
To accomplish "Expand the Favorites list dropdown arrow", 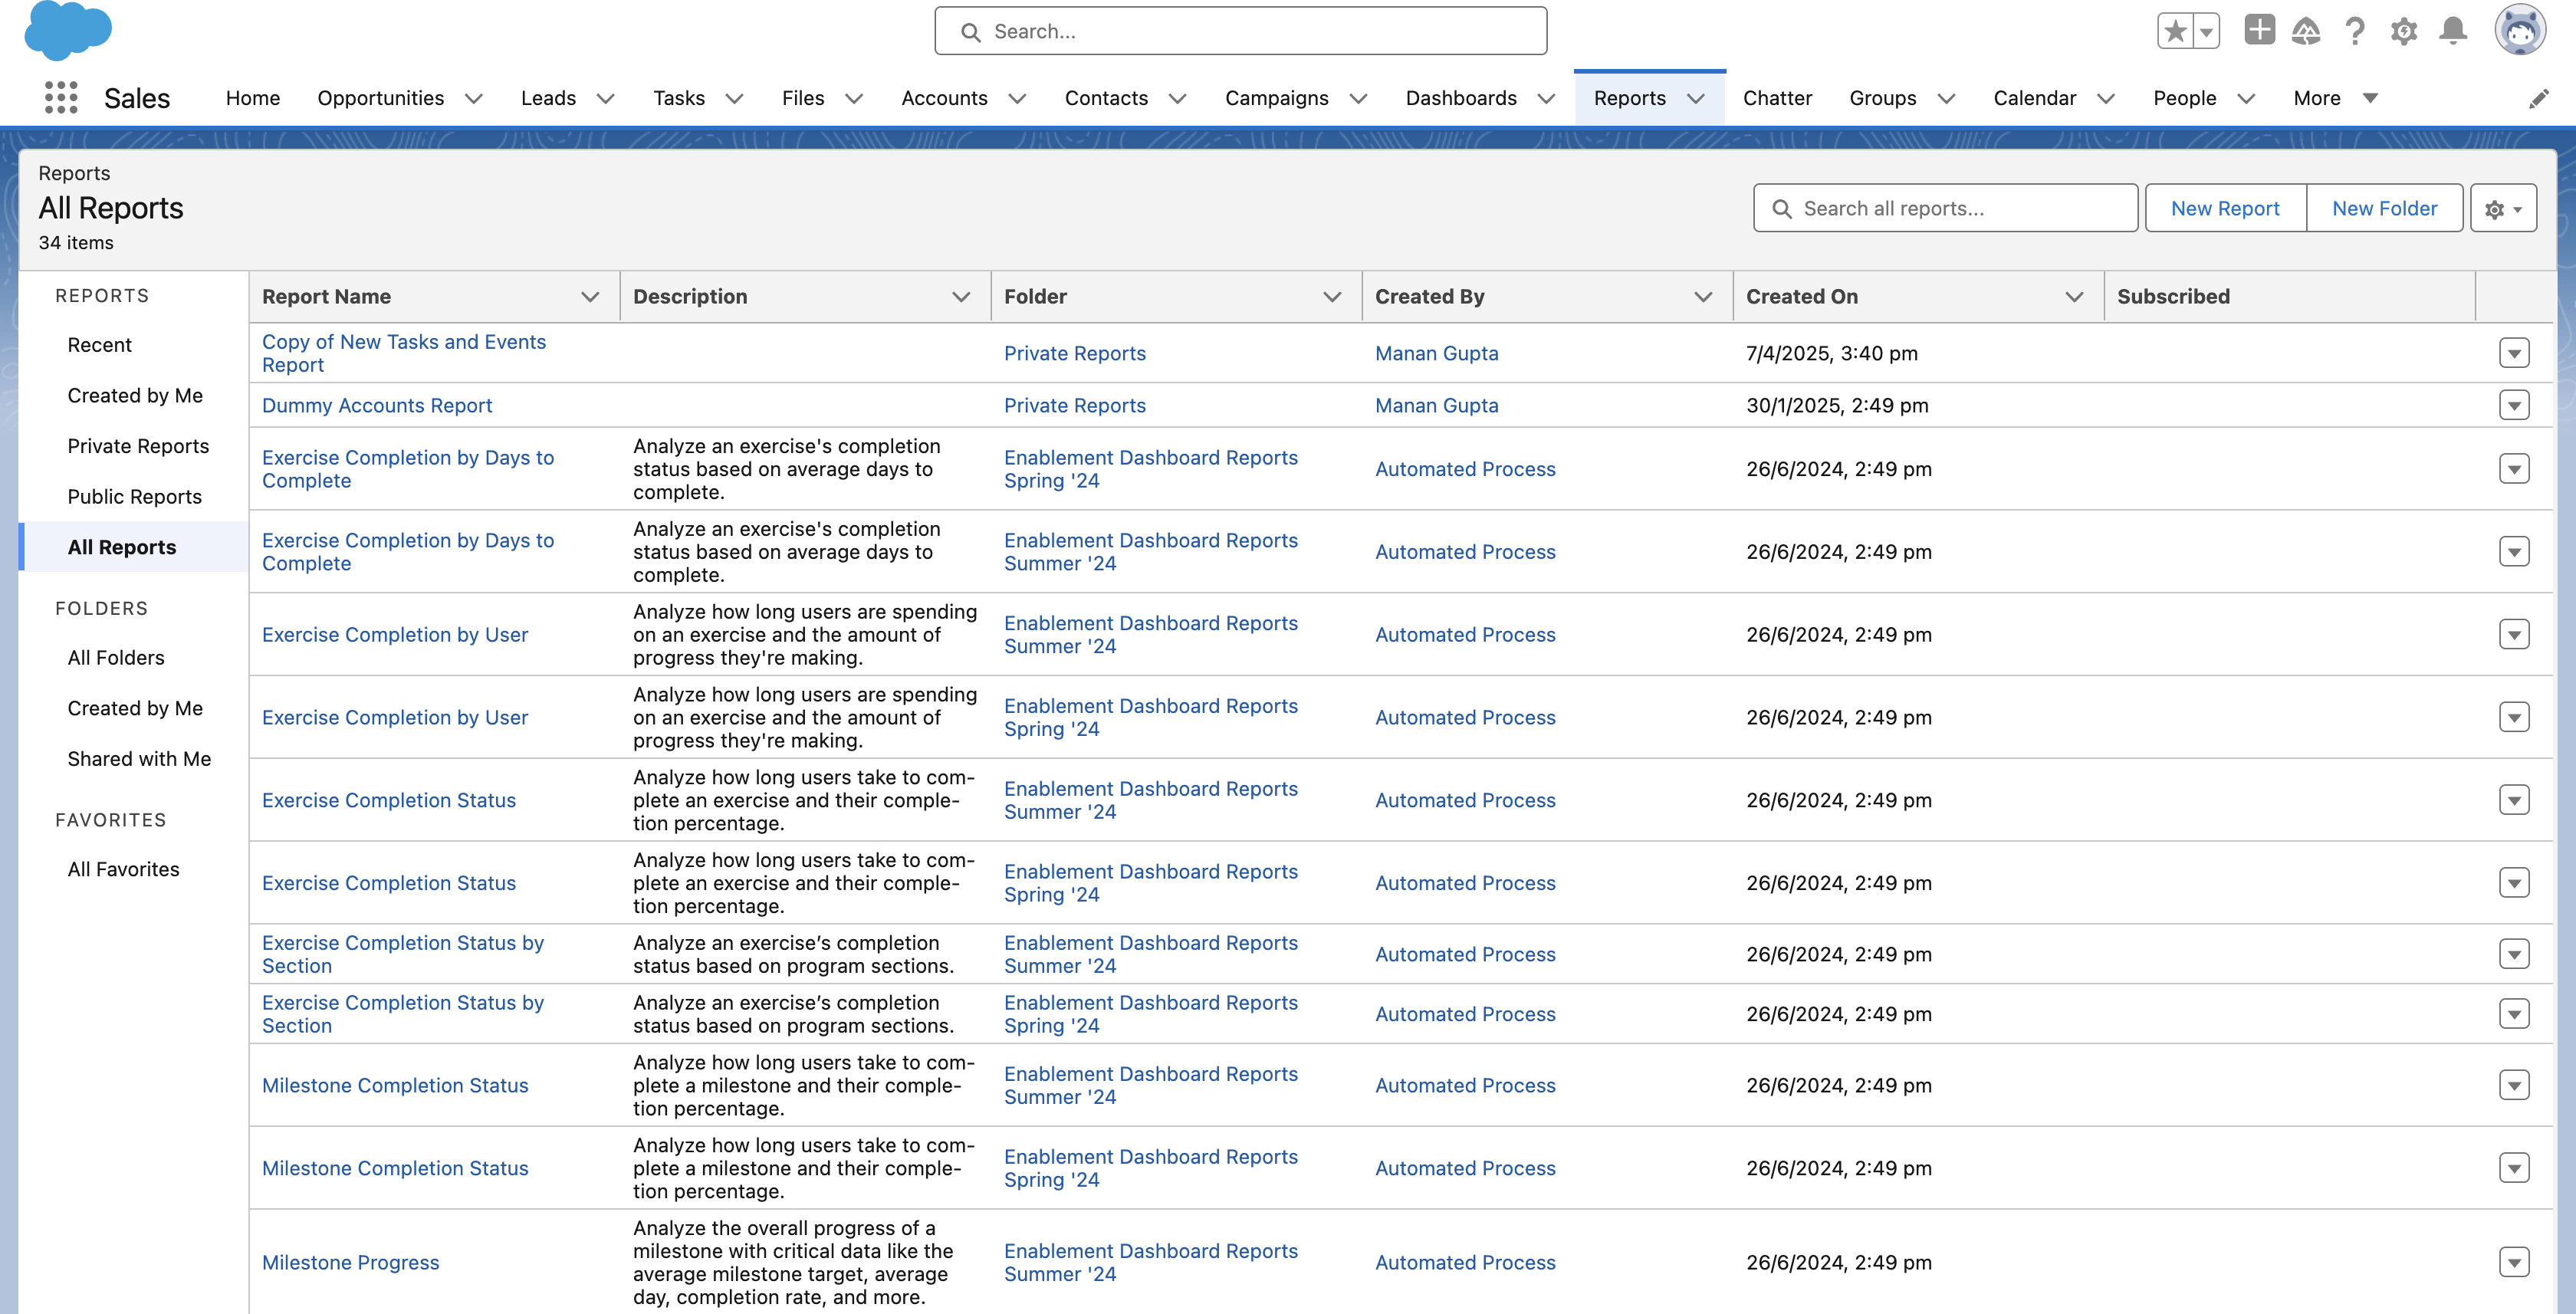I will 2206,31.
